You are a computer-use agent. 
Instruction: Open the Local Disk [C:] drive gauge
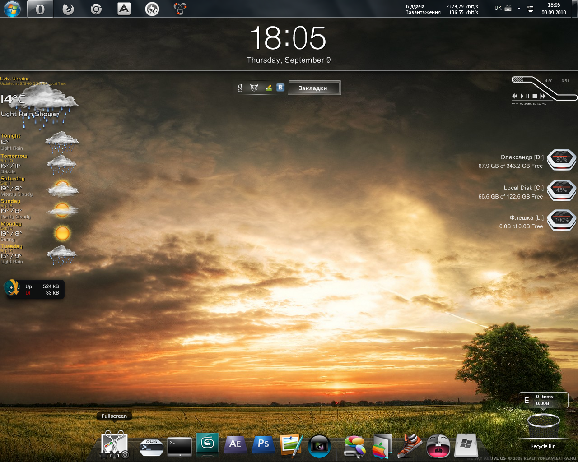click(561, 190)
